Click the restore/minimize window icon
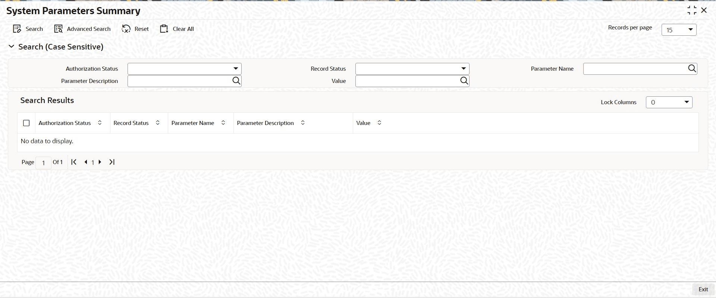 click(692, 10)
